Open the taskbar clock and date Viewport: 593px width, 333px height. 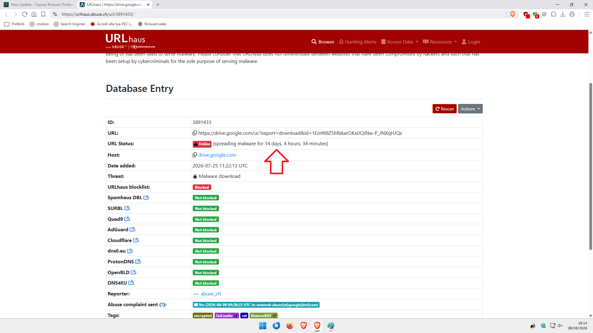click(x=577, y=326)
